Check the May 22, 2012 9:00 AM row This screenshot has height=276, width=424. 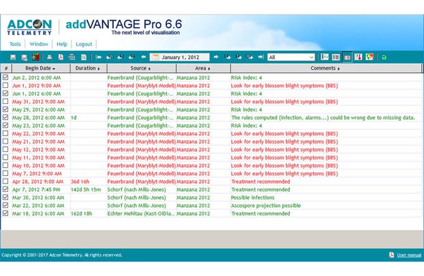(6, 133)
